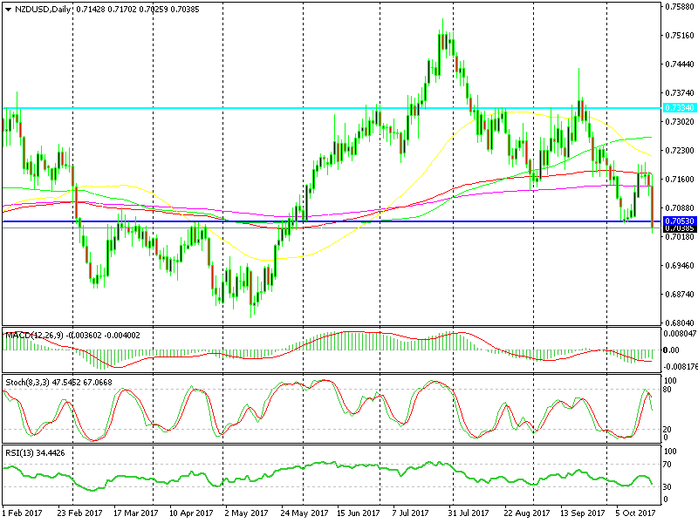The image size is (698, 523).
Task: Click the Stoch(8,3,3) indicator label
Action: pyautogui.click(x=24, y=382)
